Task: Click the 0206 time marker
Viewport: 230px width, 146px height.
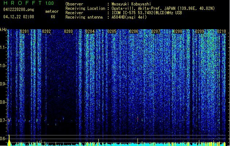Action: pos(134,31)
